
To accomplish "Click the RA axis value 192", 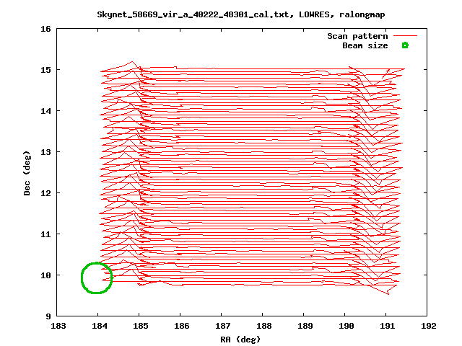I will pyautogui.click(x=429, y=326).
